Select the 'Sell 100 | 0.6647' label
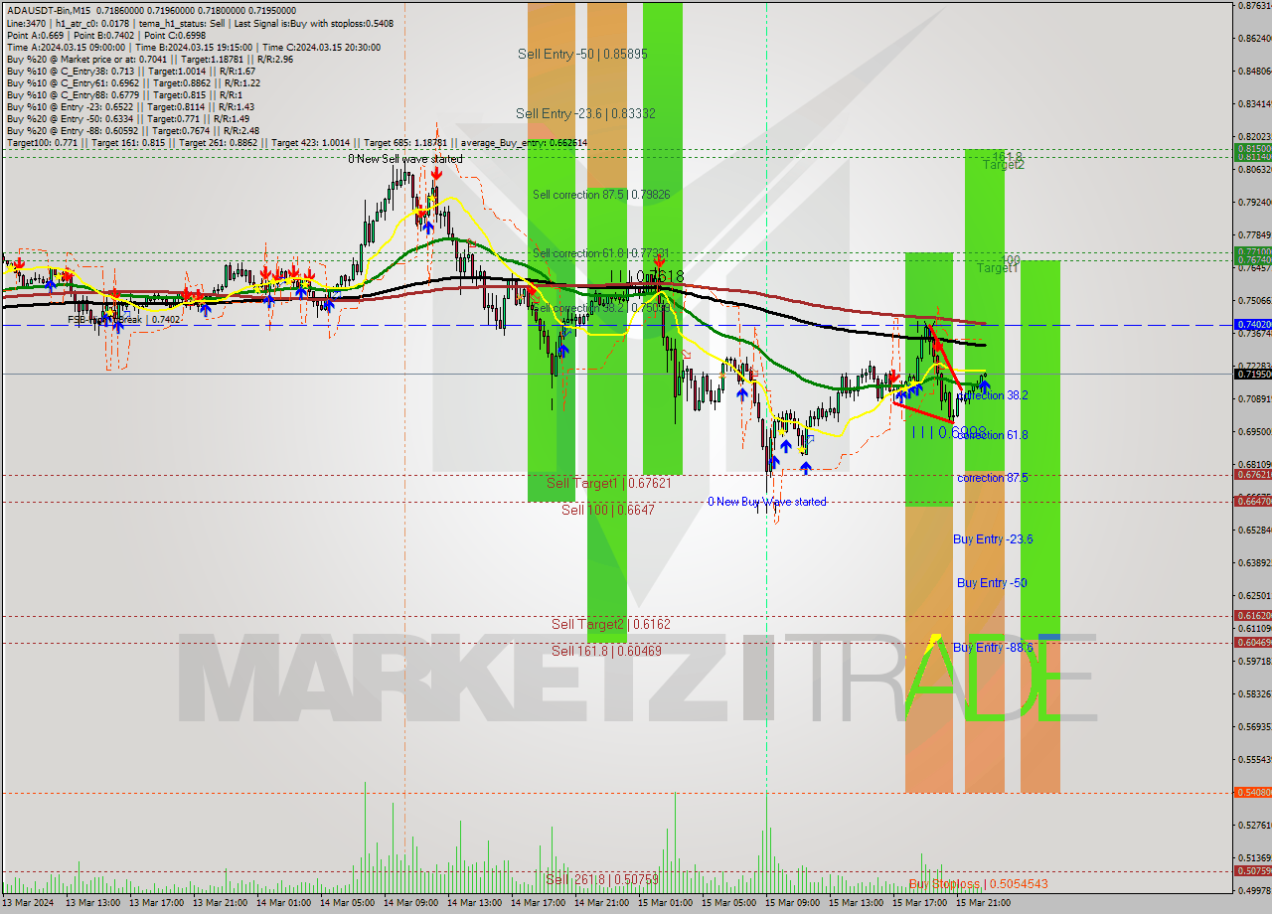 point(608,510)
